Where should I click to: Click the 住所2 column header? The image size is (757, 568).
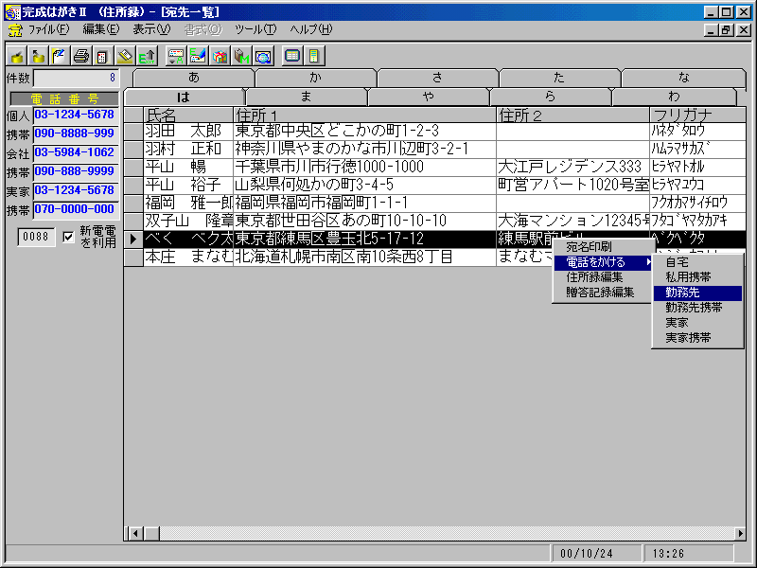tap(572, 115)
